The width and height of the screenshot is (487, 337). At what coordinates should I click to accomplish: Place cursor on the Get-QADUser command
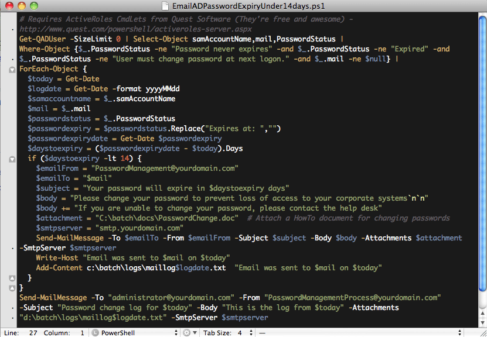[x=43, y=39]
